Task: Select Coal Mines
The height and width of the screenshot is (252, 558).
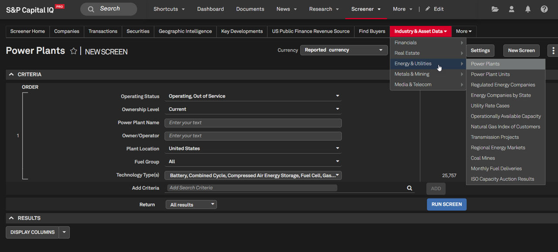Action: tap(506, 158)
